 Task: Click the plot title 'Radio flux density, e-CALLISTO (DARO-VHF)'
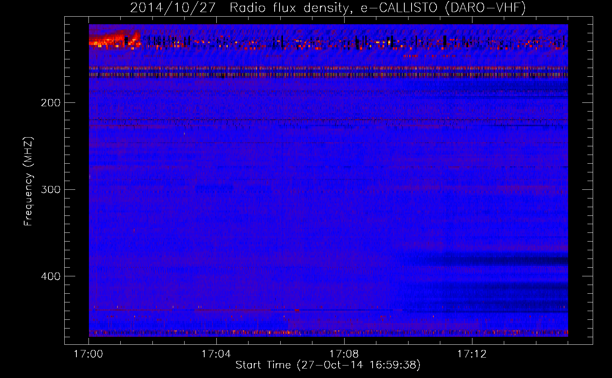[378, 8]
